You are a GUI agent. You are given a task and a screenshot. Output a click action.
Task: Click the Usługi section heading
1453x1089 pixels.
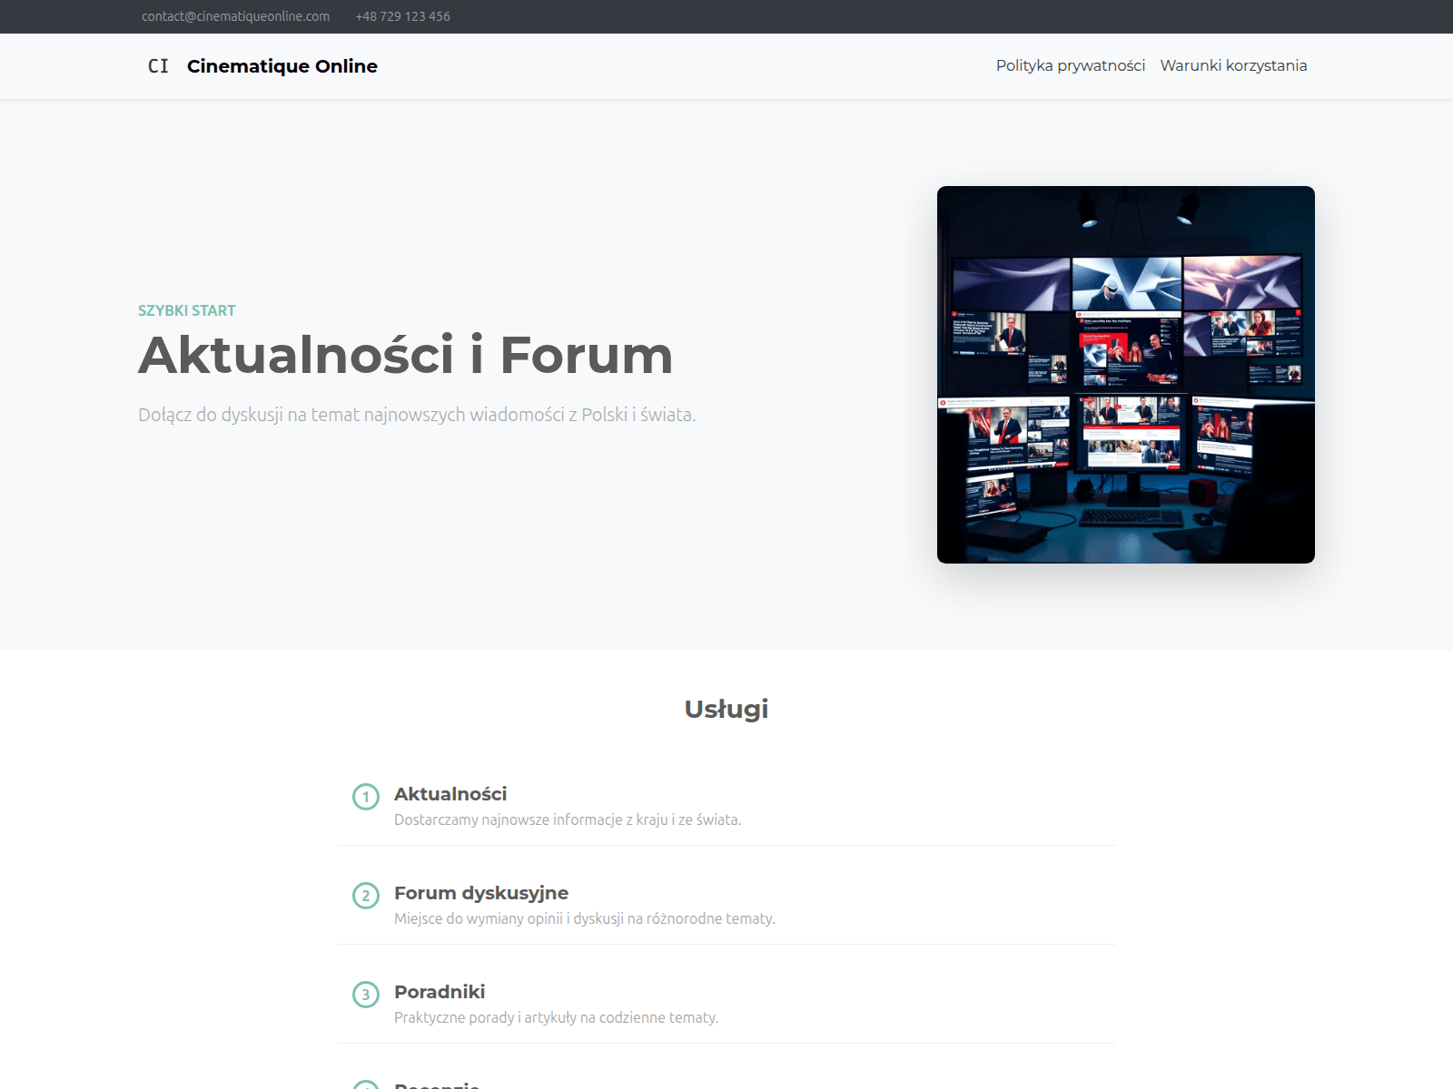726,709
